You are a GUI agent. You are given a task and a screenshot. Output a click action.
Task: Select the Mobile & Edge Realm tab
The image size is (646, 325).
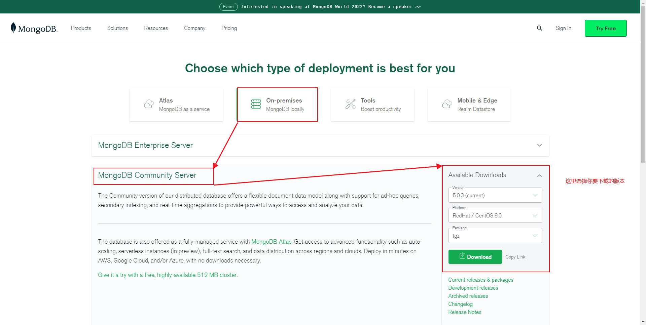click(469, 105)
